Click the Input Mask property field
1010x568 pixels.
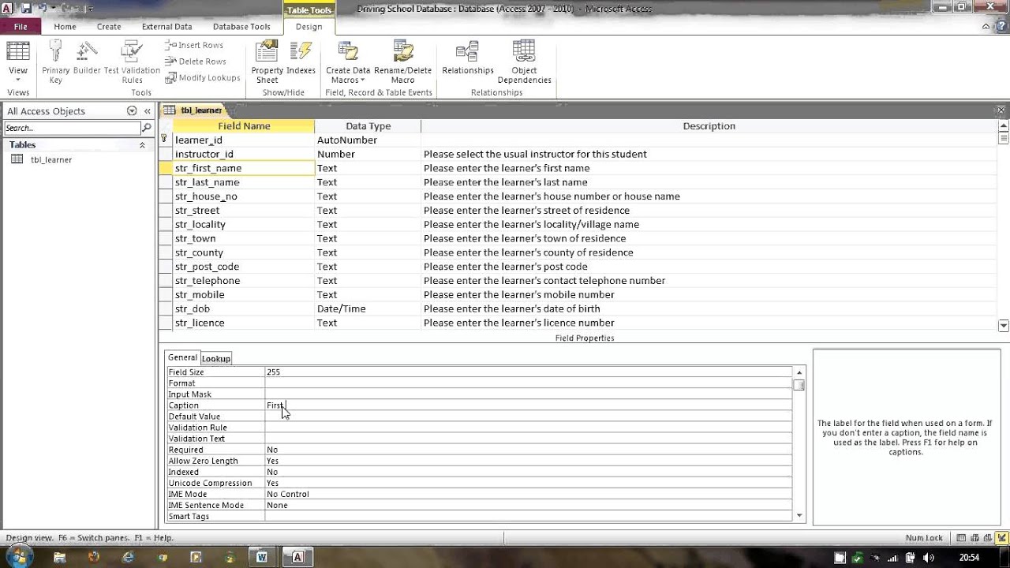(528, 394)
